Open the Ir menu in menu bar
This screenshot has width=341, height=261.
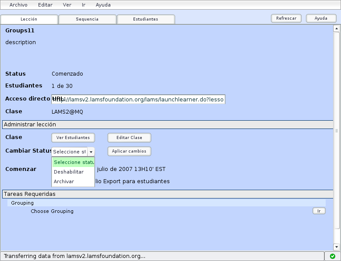[83, 5]
